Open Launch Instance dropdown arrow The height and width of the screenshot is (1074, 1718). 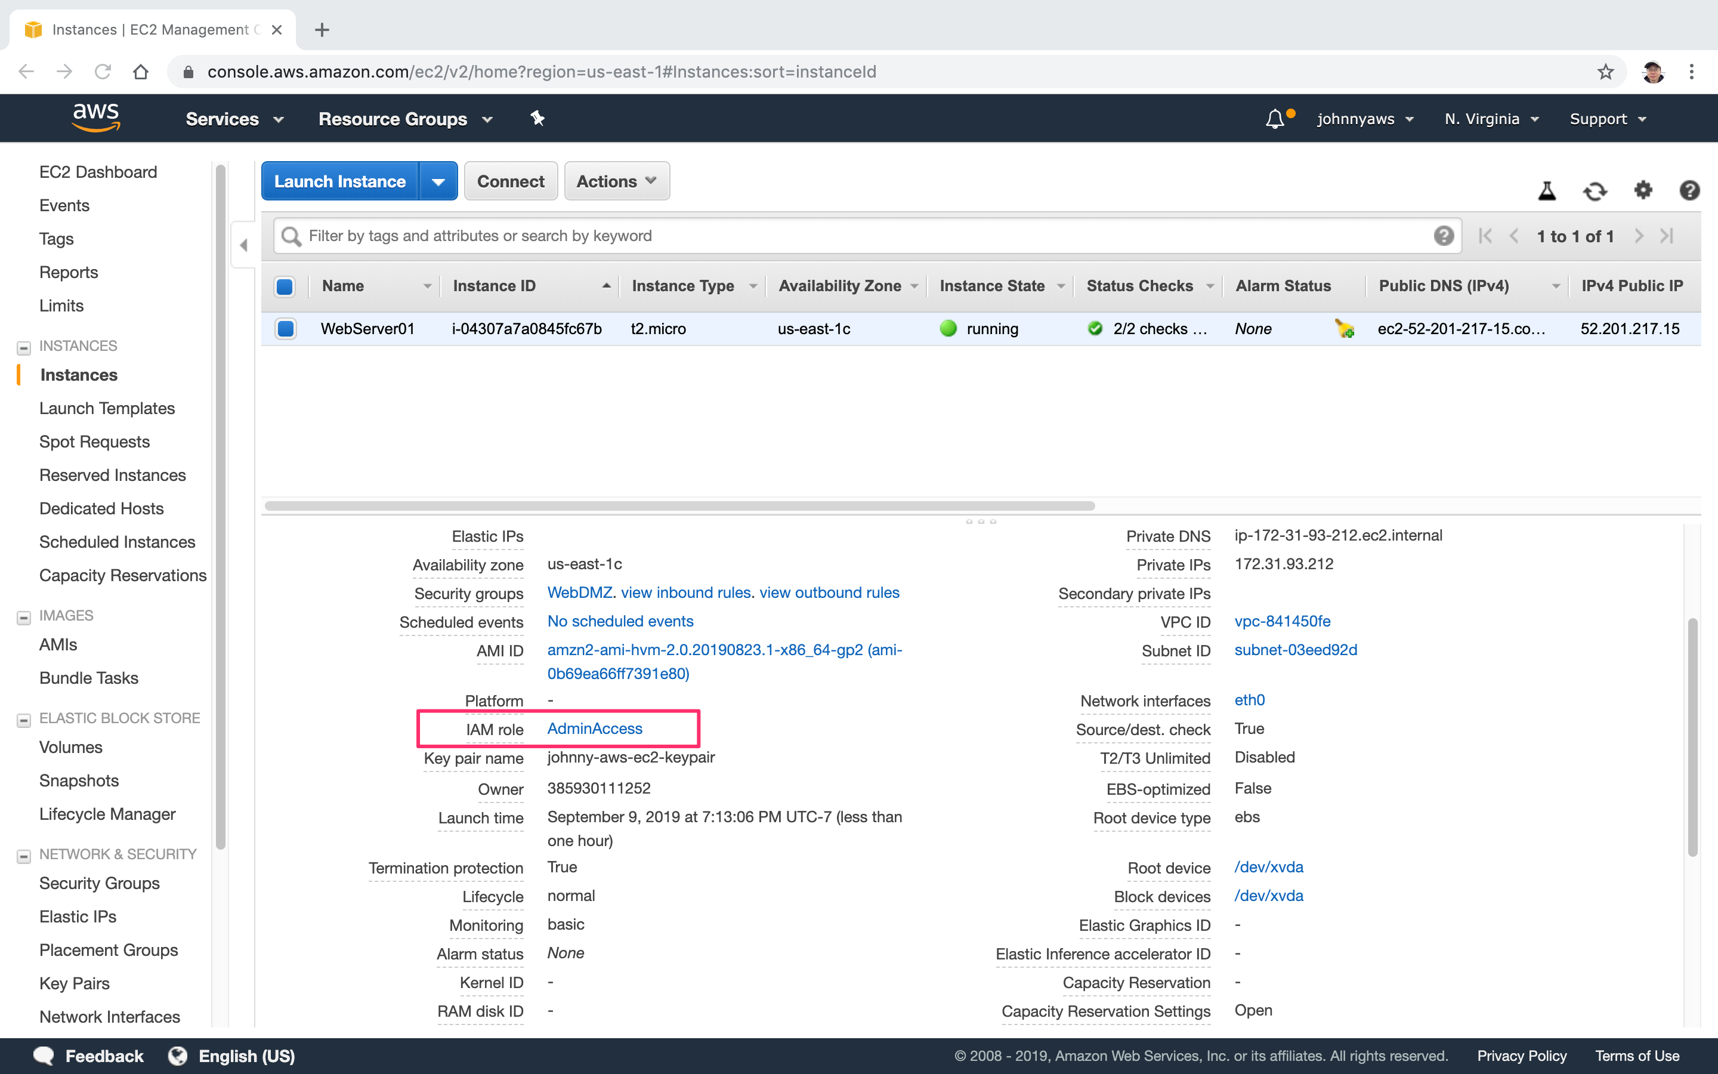pyautogui.click(x=438, y=181)
